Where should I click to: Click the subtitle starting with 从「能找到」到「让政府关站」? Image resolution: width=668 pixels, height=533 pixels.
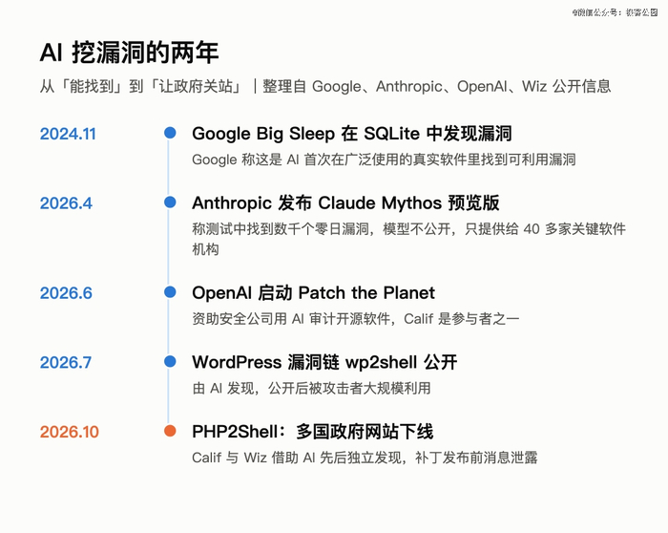[325, 86]
